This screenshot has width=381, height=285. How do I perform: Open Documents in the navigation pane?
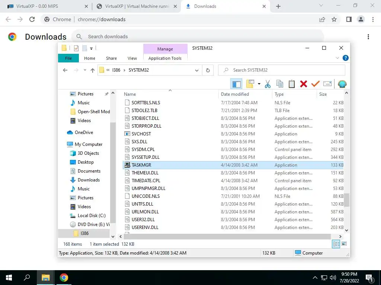tap(89, 171)
